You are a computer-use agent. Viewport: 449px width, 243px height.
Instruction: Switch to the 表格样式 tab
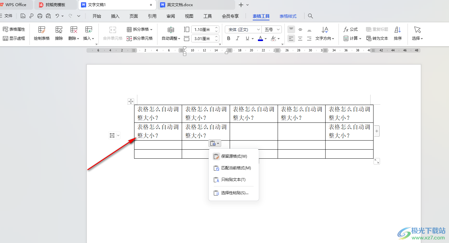click(x=288, y=16)
